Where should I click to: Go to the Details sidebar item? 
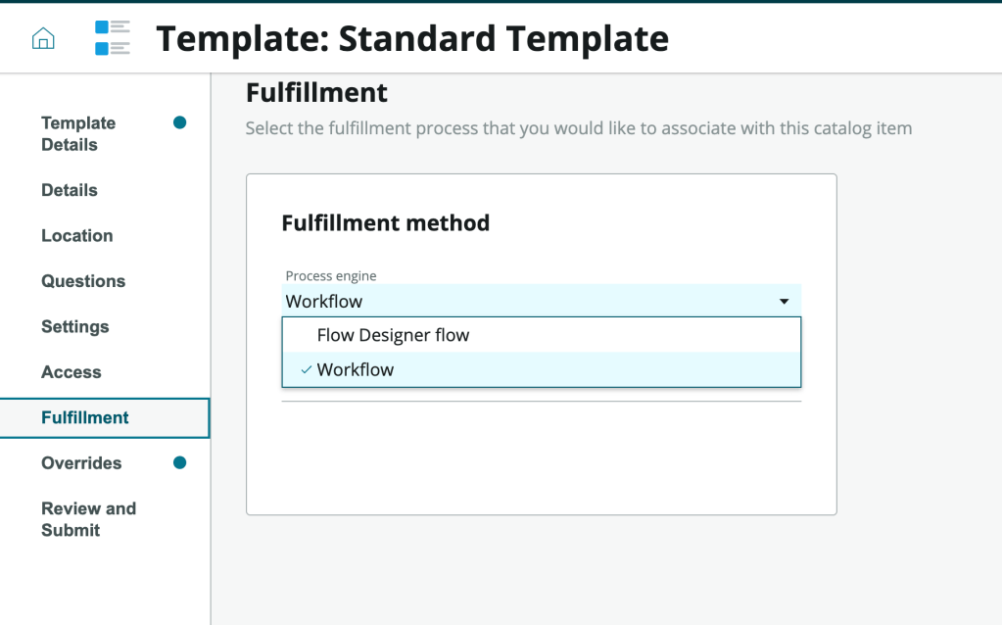click(70, 190)
